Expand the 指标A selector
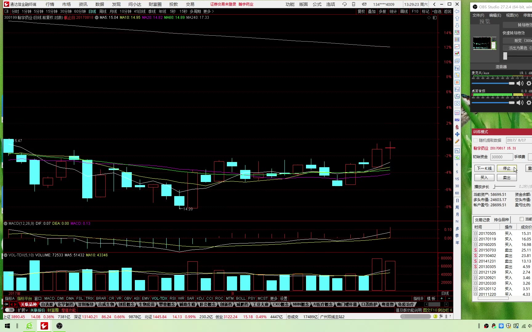 [10, 298]
